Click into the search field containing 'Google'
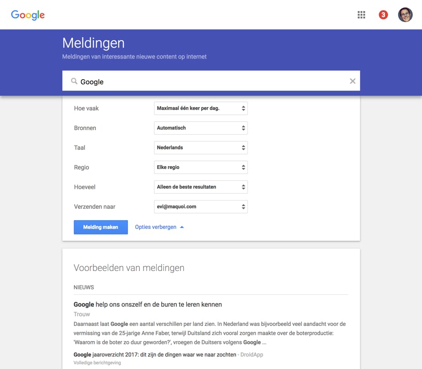The width and height of the screenshot is (422, 369). (211, 81)
